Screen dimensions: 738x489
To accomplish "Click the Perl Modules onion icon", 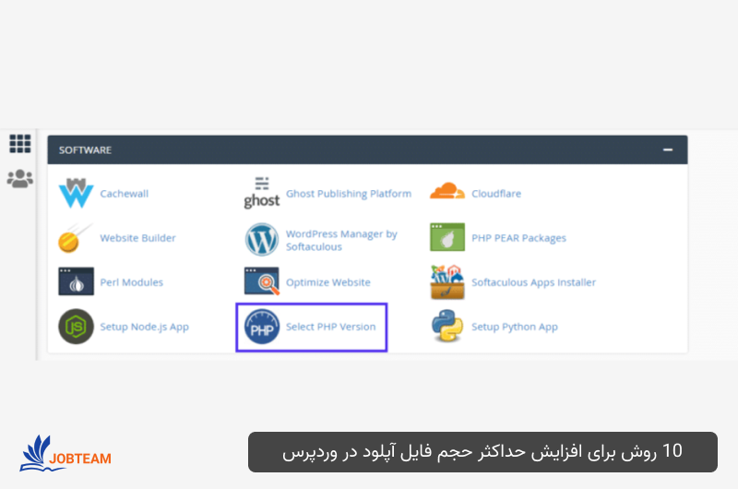I will [x=76, y=281].
